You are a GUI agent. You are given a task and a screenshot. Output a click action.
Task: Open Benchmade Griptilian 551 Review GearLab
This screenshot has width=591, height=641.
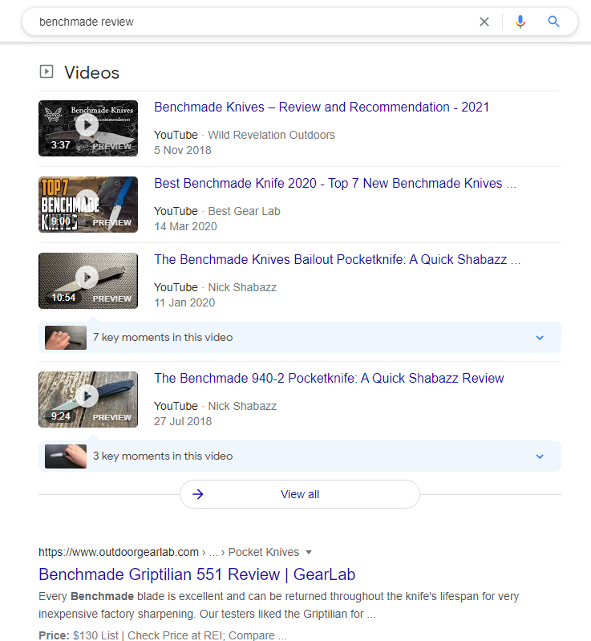196,574
